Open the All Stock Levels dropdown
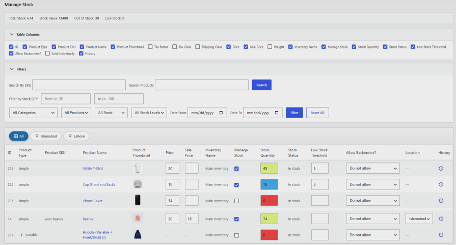The image size is (456, 245). coord(149,113)
